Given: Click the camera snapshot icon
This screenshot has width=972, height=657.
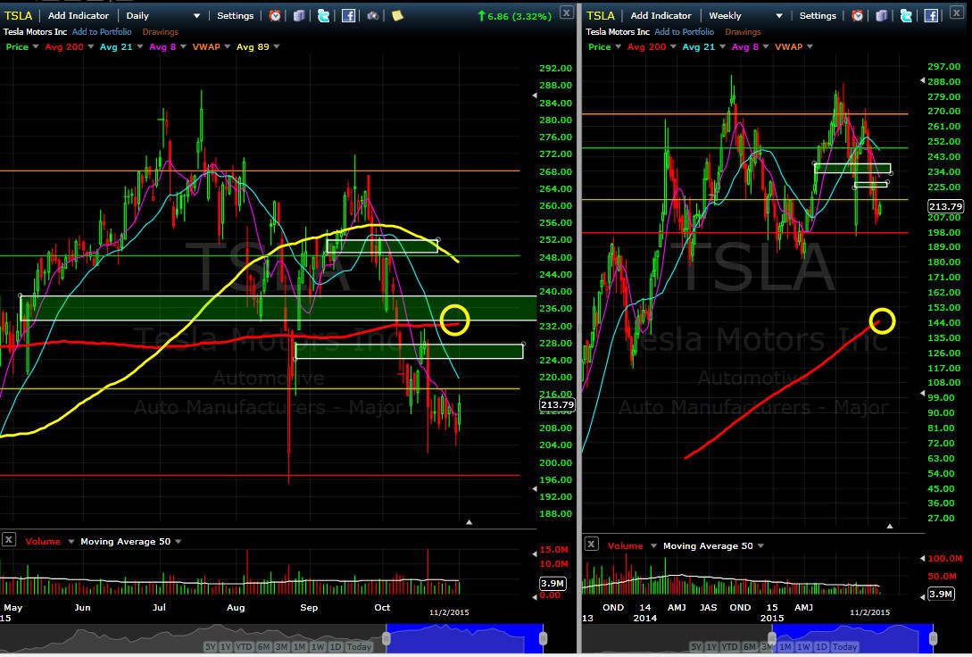Looking at the screenshot, I should click(x=372, y=15).
